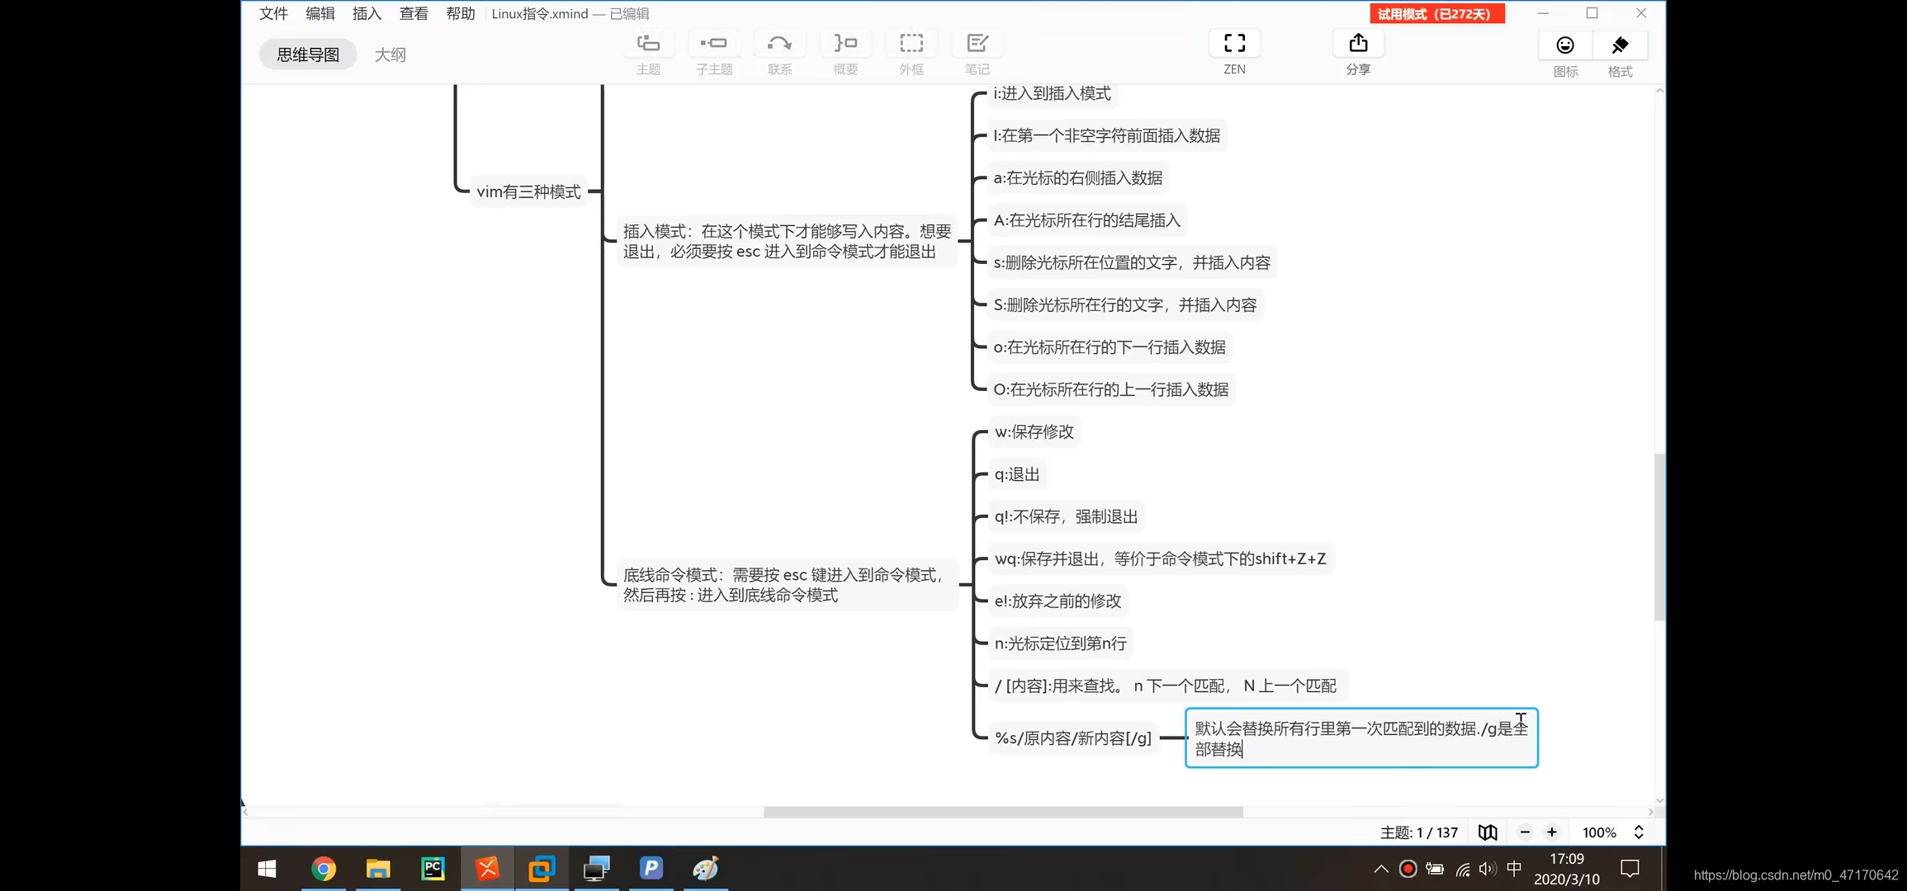Select topic S:删除光标所在行的文字
This screenshot has width=1907, height=891.
tap(1124, 305)
